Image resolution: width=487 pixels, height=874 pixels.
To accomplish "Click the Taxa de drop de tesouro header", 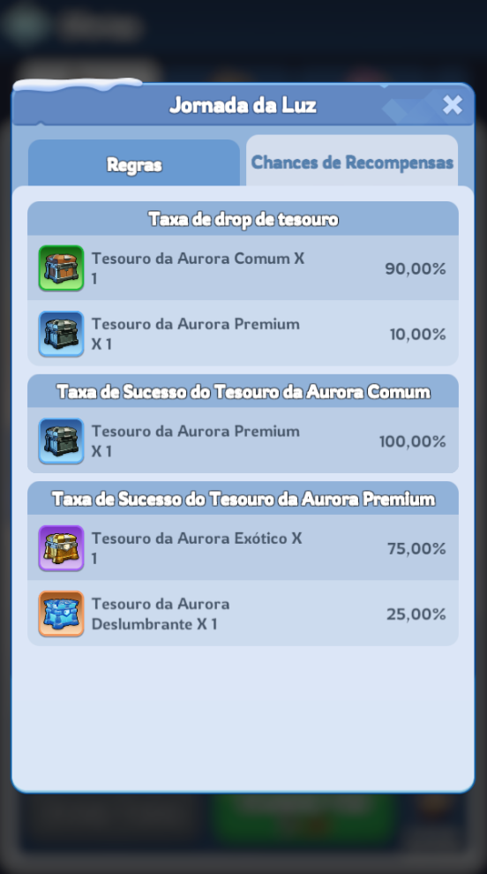I will [243, 219].
